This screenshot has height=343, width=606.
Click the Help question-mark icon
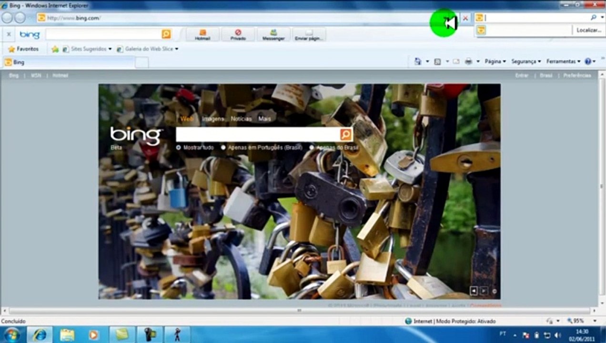pyautogui.click(x=588, y=61)
